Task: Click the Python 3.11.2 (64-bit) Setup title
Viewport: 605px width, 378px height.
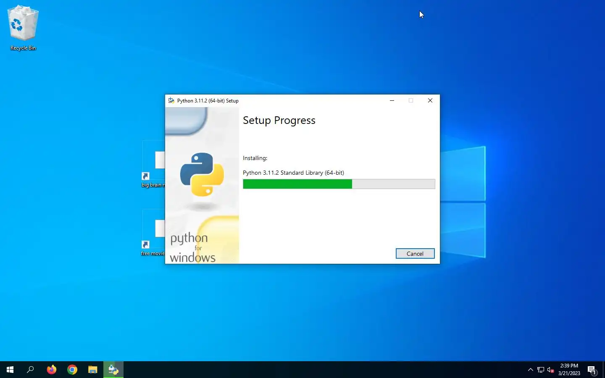Action: (x=208, y=101)
